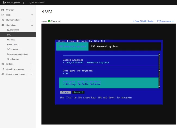
Task: Click the Hardware status sidebar icon
Action: pyautogui.click(x=3, y=20)
